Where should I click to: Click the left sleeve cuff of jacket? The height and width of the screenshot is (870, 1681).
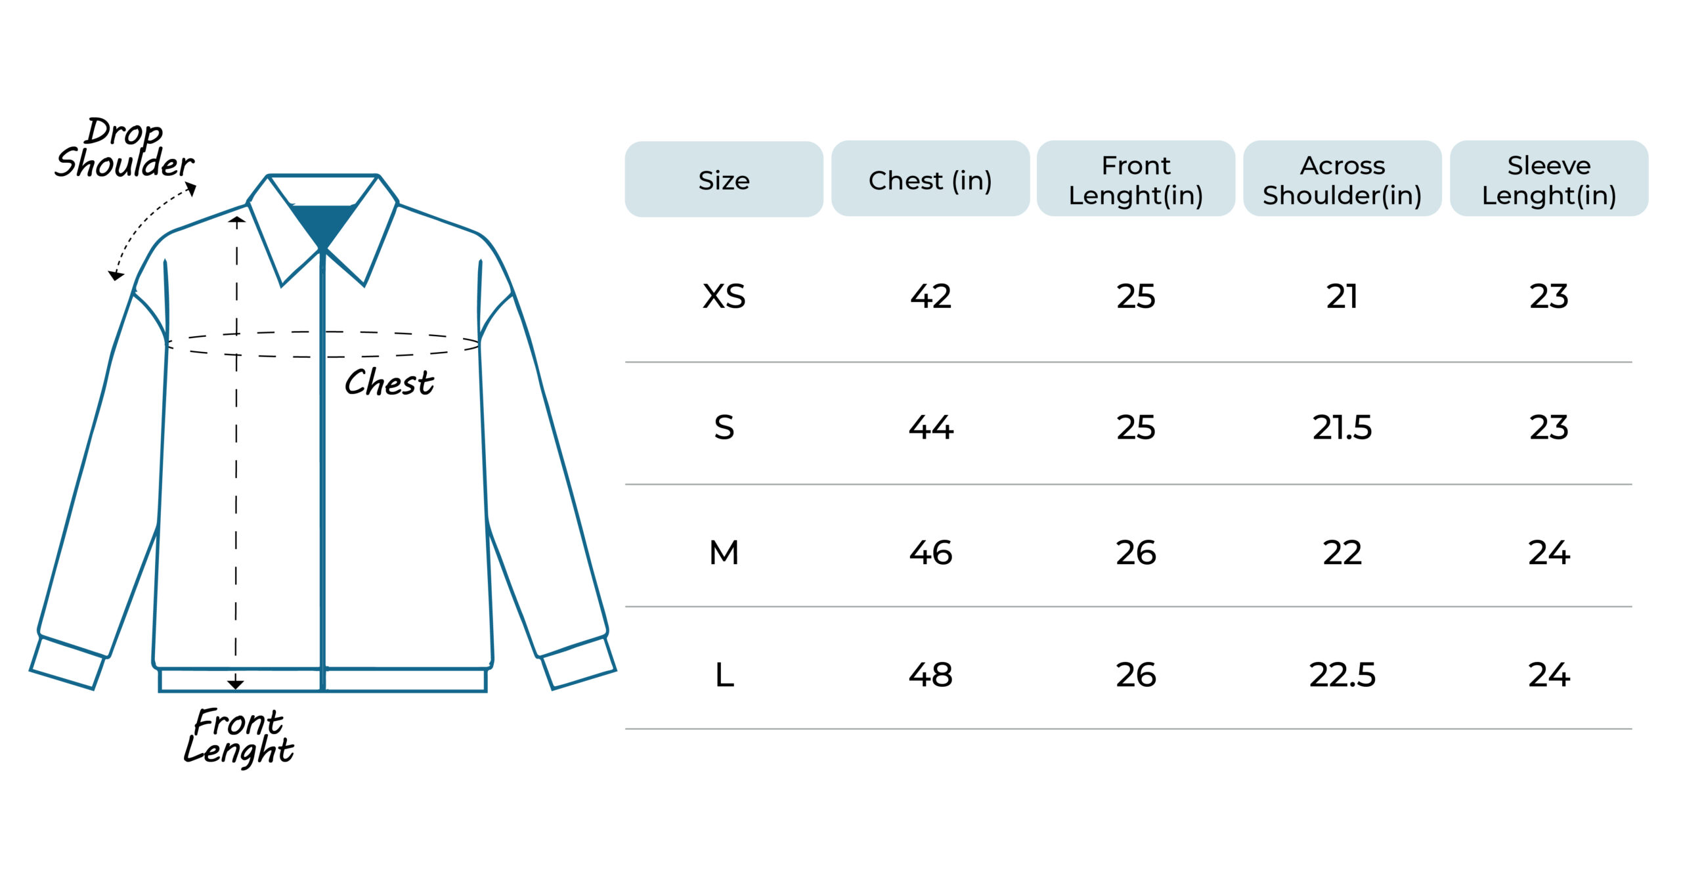pyautogui.click(x=68, y=663)
